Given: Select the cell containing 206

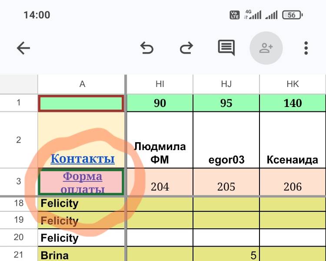Looking at the screenshot, I should click(293, 182).
